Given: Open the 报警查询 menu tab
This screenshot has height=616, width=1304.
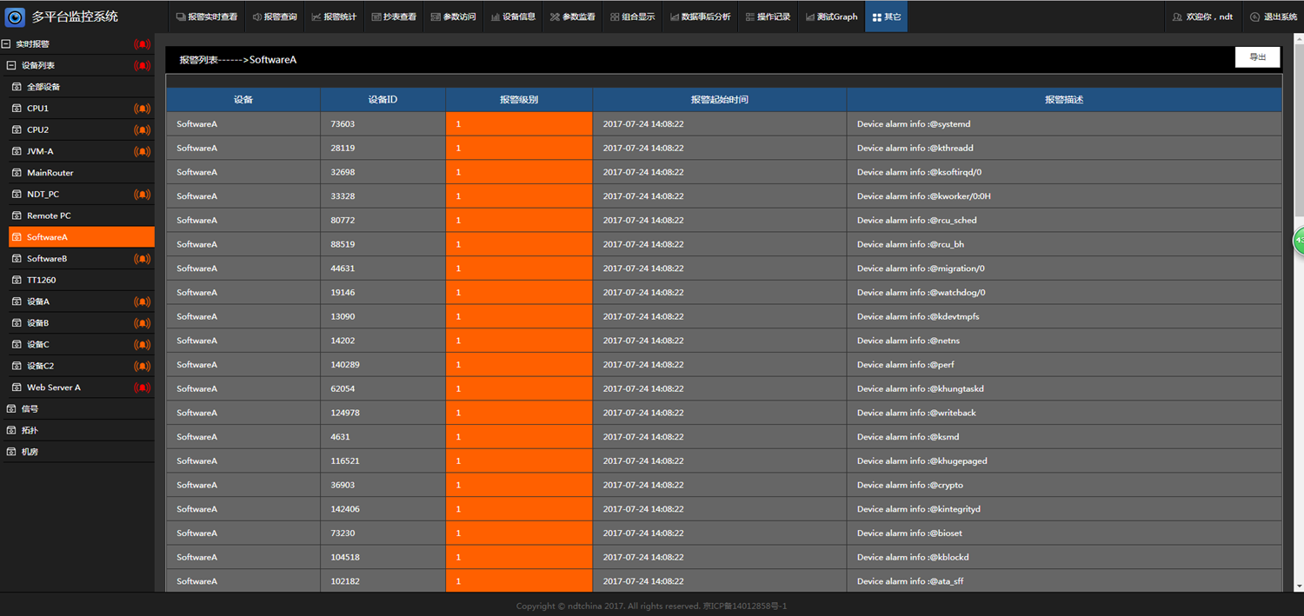Looking at the screenshot, I should click(275, 17).
